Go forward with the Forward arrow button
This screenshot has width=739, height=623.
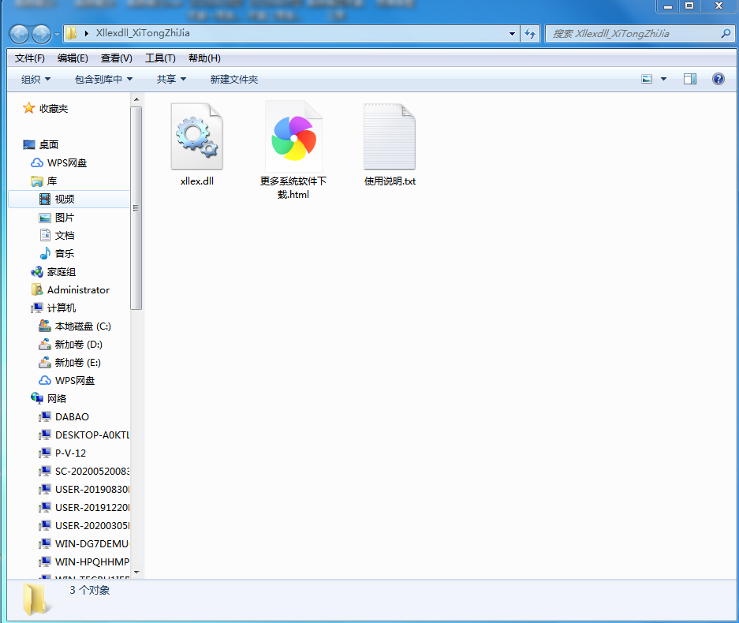[41, 34]
